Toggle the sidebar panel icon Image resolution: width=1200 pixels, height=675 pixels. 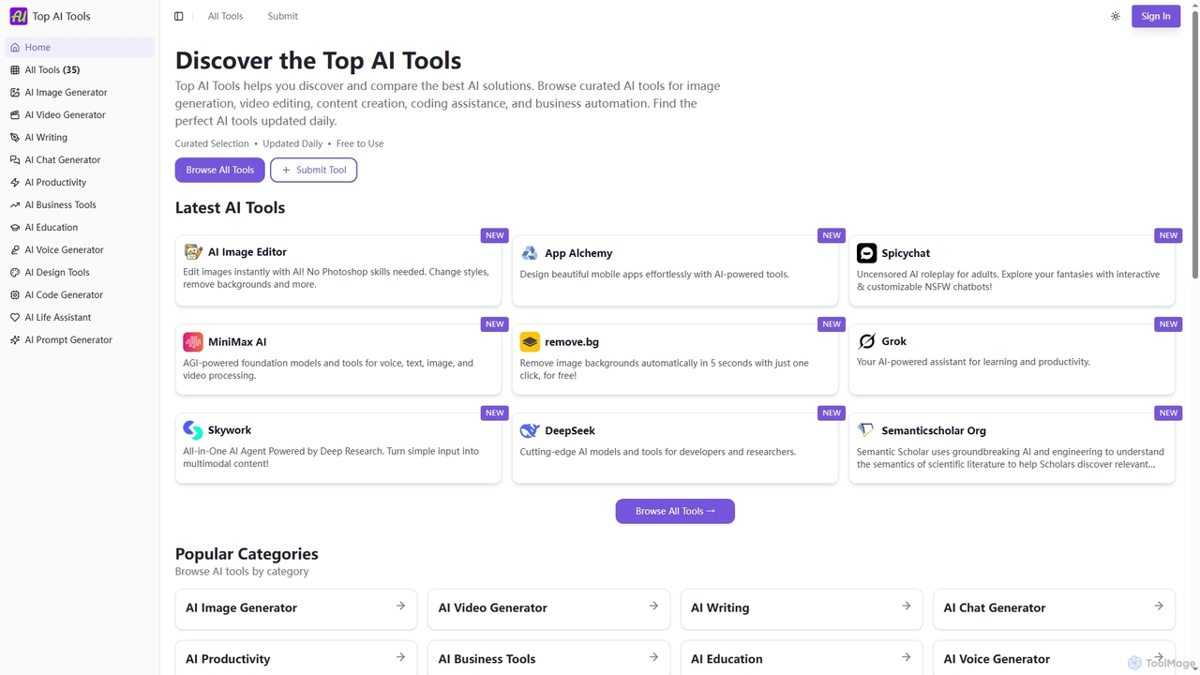pyautogui.click(x=179, y=16)
